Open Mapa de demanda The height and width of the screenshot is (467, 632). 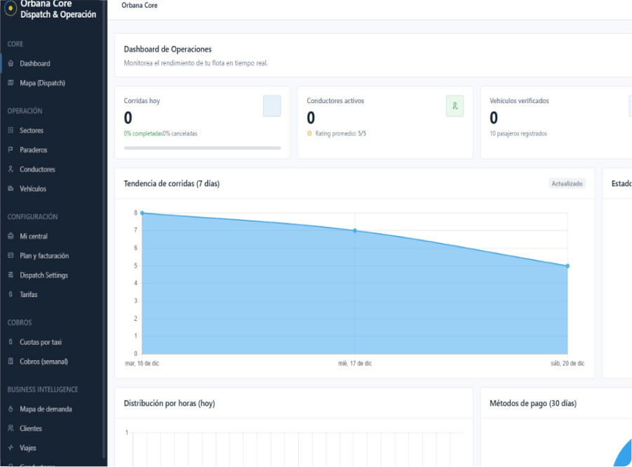(x=46, y=409)
